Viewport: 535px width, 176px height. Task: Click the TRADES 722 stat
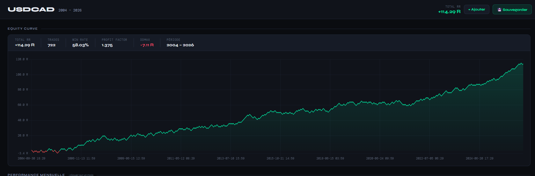(53, 43)
